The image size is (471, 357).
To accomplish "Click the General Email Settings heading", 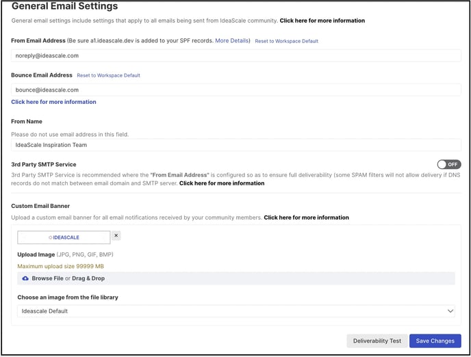I will 64,6.
